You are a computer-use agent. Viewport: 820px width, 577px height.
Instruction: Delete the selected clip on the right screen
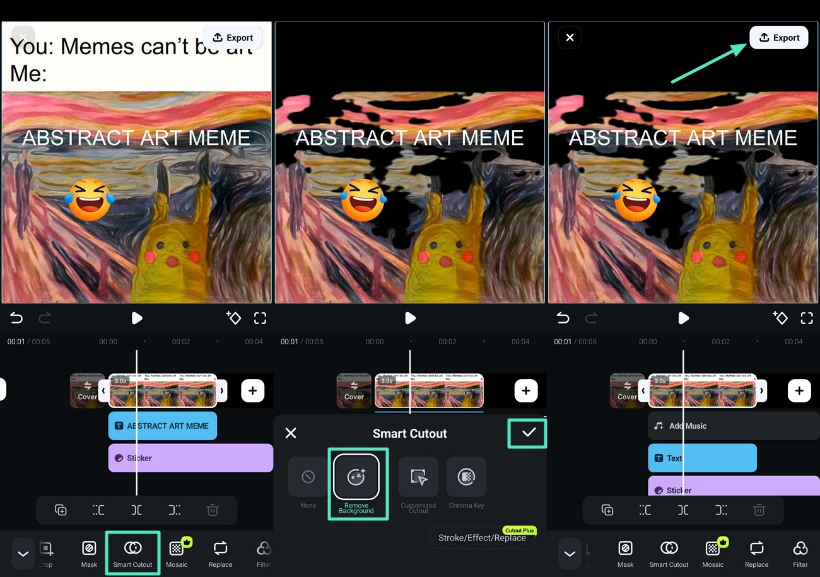[759, 510]
